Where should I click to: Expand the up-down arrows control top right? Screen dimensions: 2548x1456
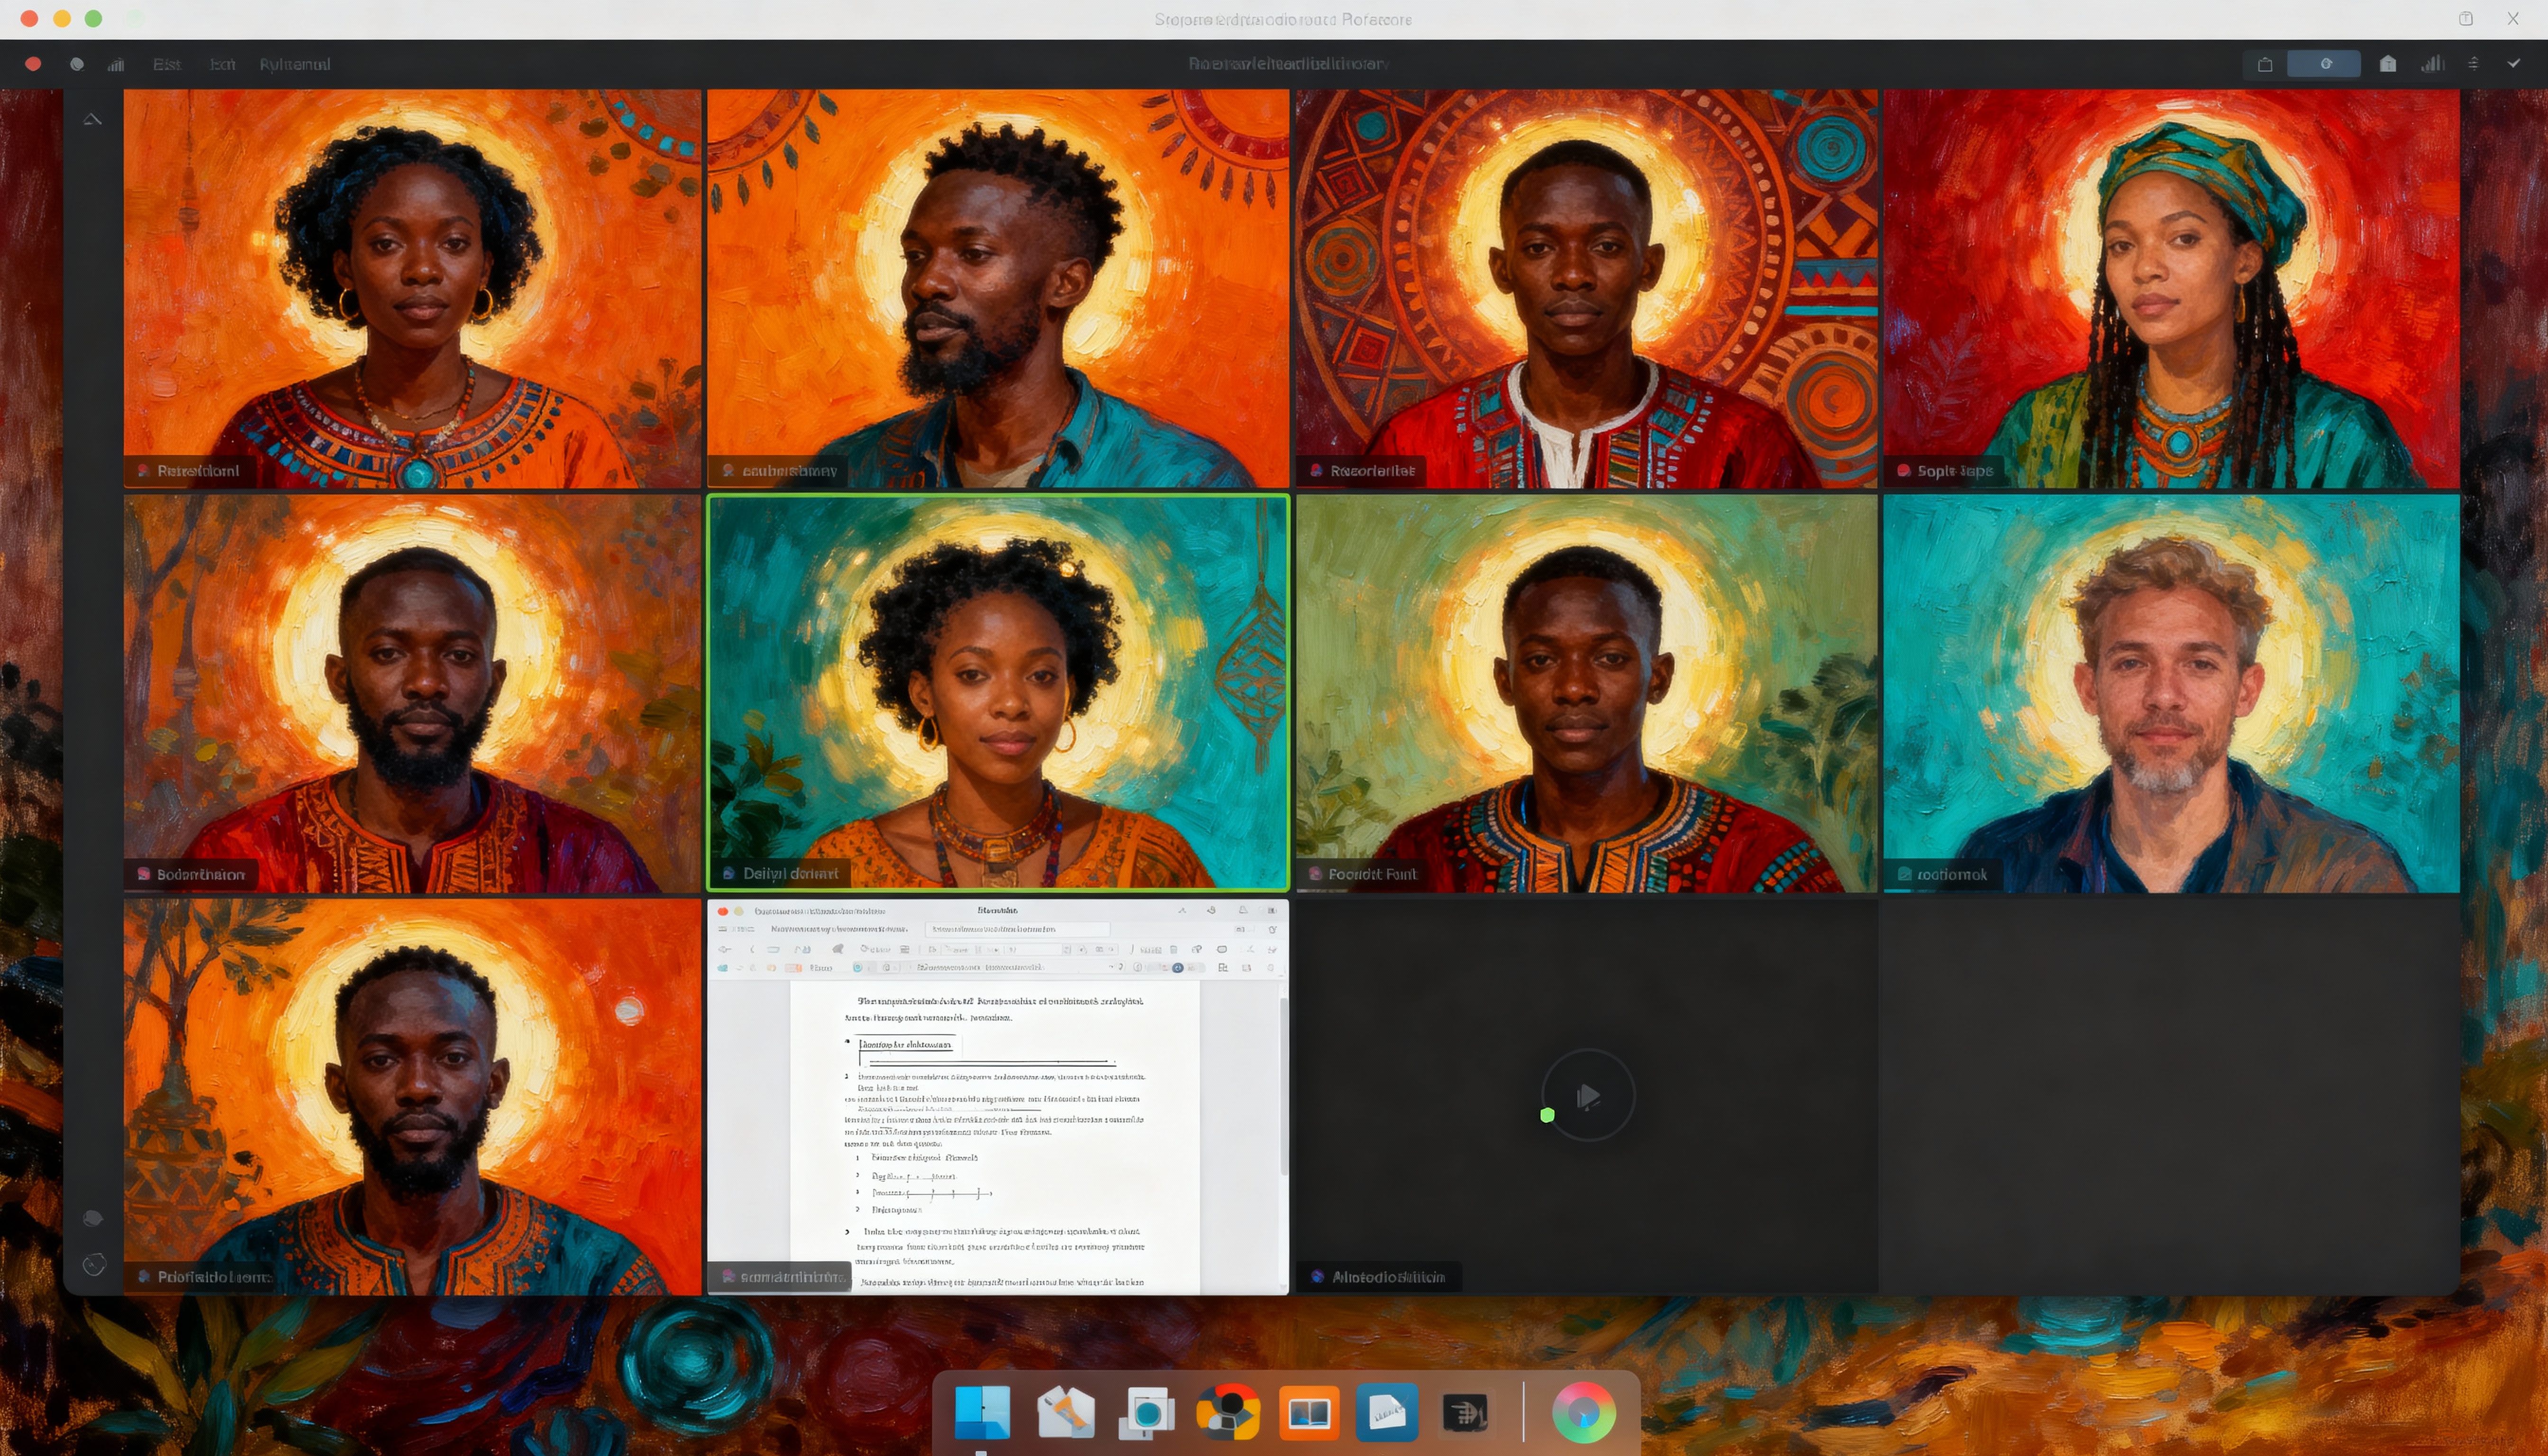(x=2473, y=64)
